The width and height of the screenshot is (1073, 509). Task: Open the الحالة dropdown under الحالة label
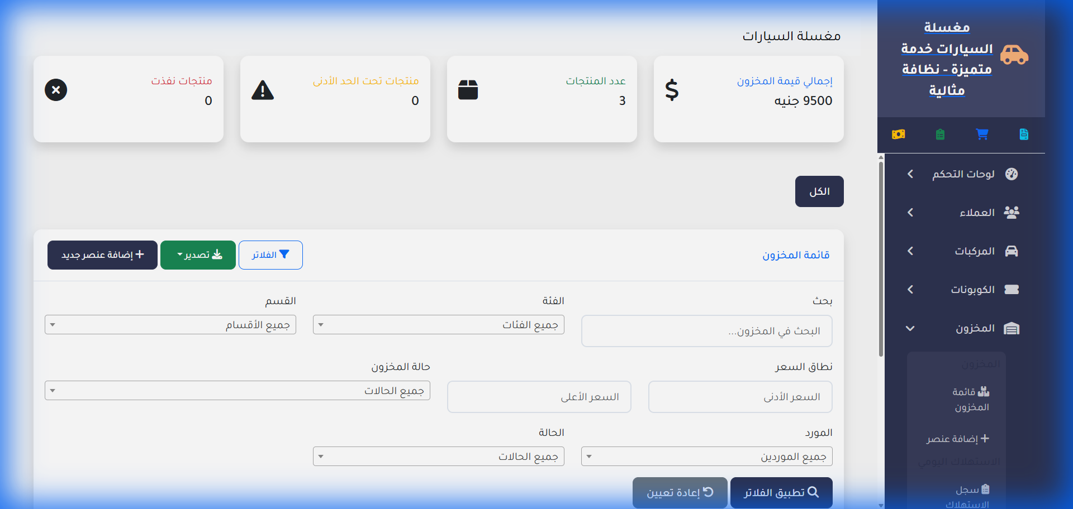tap(439, 457)
